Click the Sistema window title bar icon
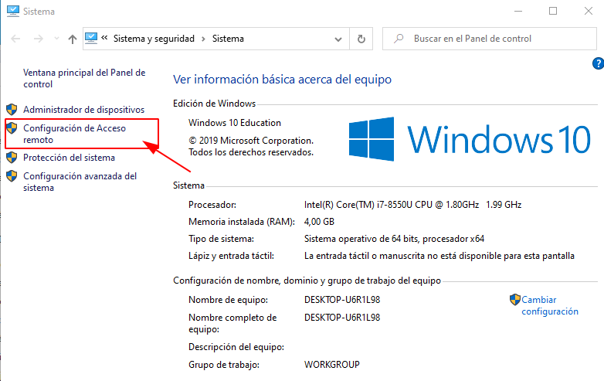Image resolution: width=604 pixels, height=381 pixels. click(12, 11)
